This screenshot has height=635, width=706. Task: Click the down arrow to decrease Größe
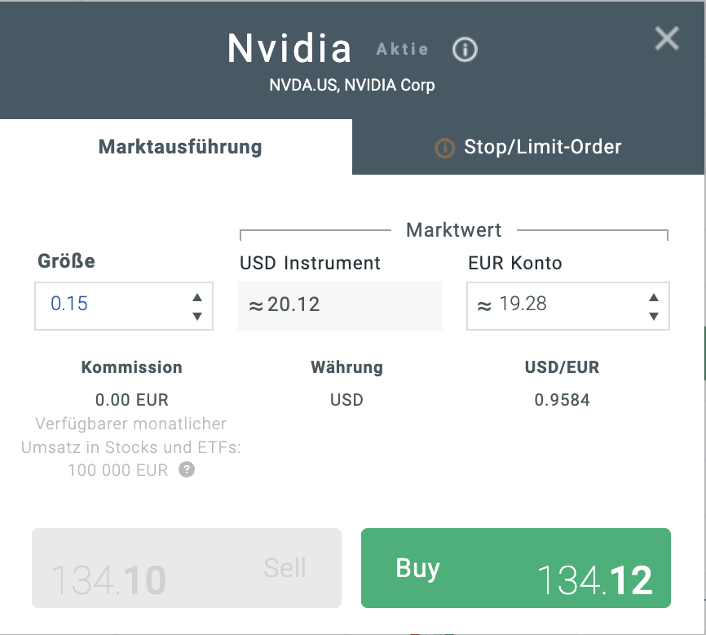197,316
